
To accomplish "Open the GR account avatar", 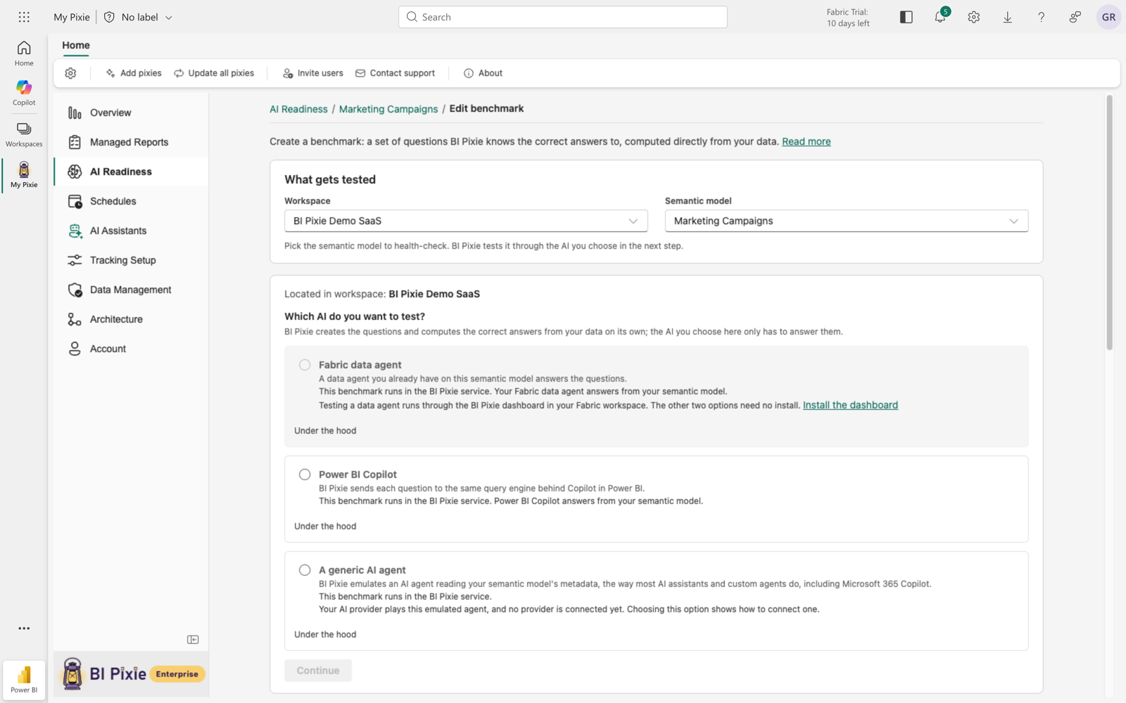I will pos(1108,17).
